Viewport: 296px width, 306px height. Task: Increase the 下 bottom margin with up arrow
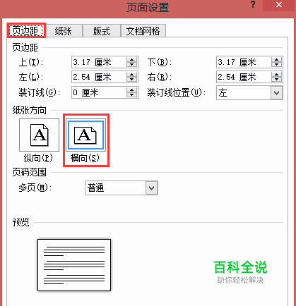pyautogui.click(x=277, y=59)
